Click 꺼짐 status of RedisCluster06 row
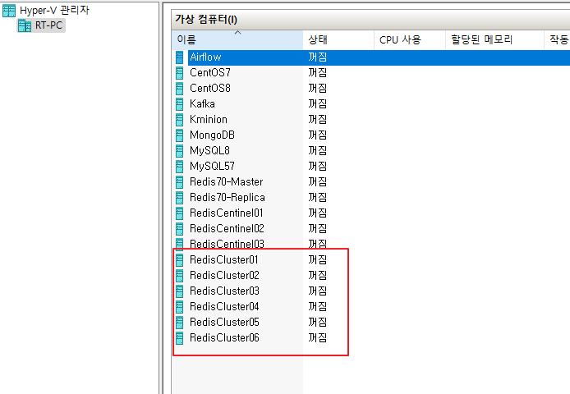This screenshot has width=570, height=394. click(317, 338)
